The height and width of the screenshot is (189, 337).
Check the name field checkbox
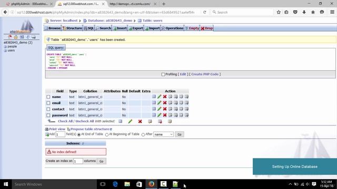tap(48, 97)
